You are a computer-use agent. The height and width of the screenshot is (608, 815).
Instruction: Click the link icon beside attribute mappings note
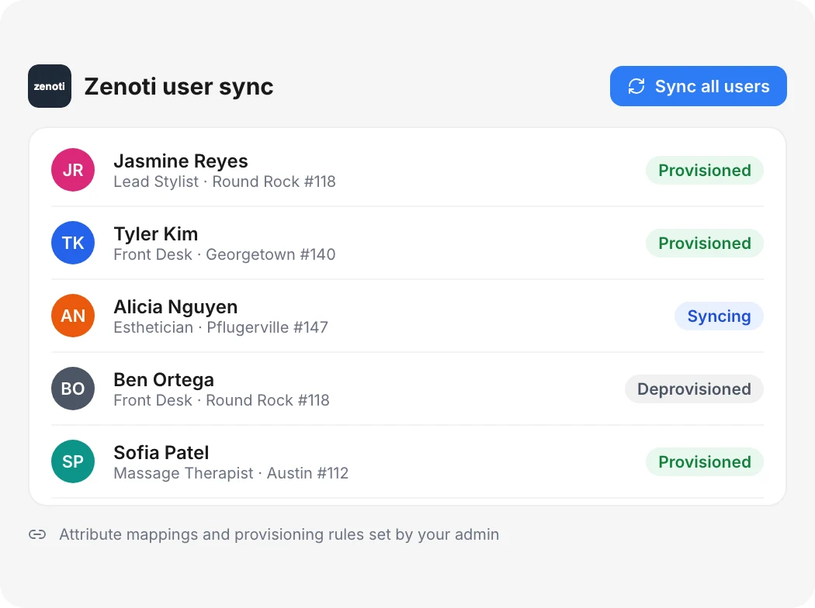pos(37,534)
